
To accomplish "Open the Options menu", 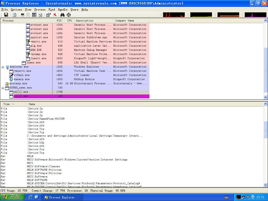I will (x=16, y=9).
